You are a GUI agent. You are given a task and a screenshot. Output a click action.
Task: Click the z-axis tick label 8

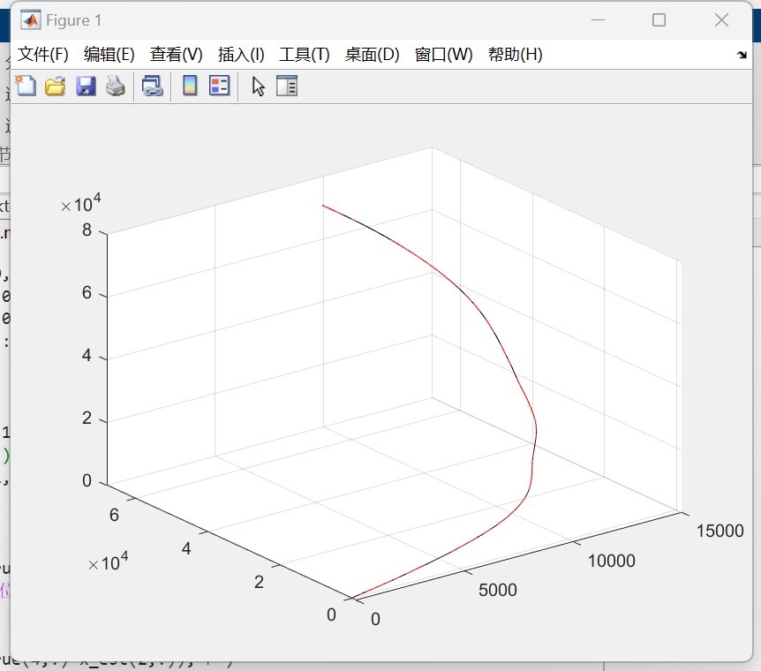(87, 230)
